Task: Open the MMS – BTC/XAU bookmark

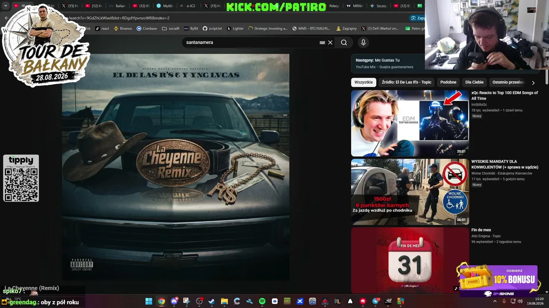Action: tap(311, 29)
